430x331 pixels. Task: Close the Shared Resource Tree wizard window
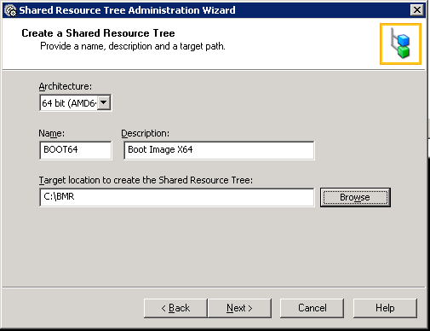click(x=417, y=10)
